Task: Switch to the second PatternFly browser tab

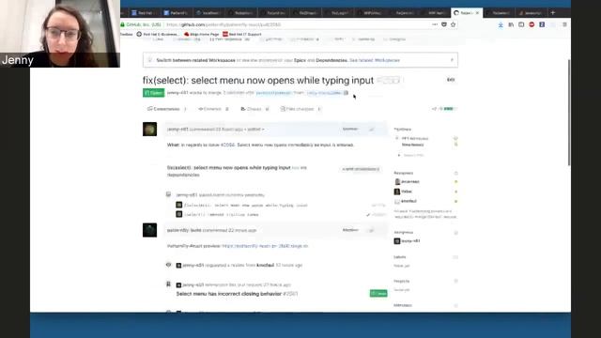Action: click(176, 12)
